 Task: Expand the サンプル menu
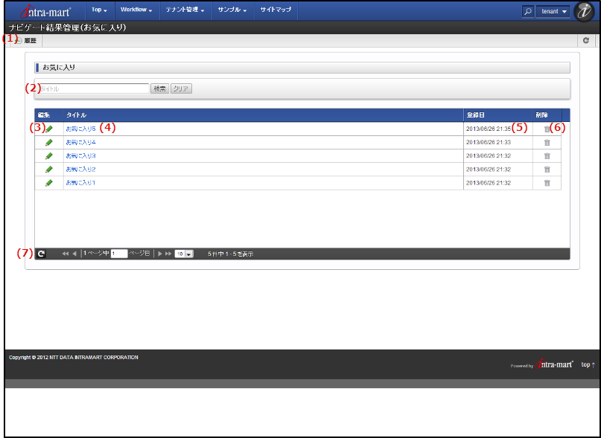(232, 10)
